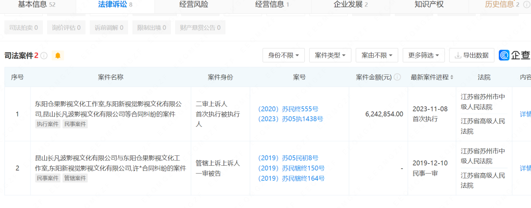This screenshot has height=208, width=531.
Task: Click 执行案件 tag in row 1
Action: pyautogui.click(x=48, y=124)
